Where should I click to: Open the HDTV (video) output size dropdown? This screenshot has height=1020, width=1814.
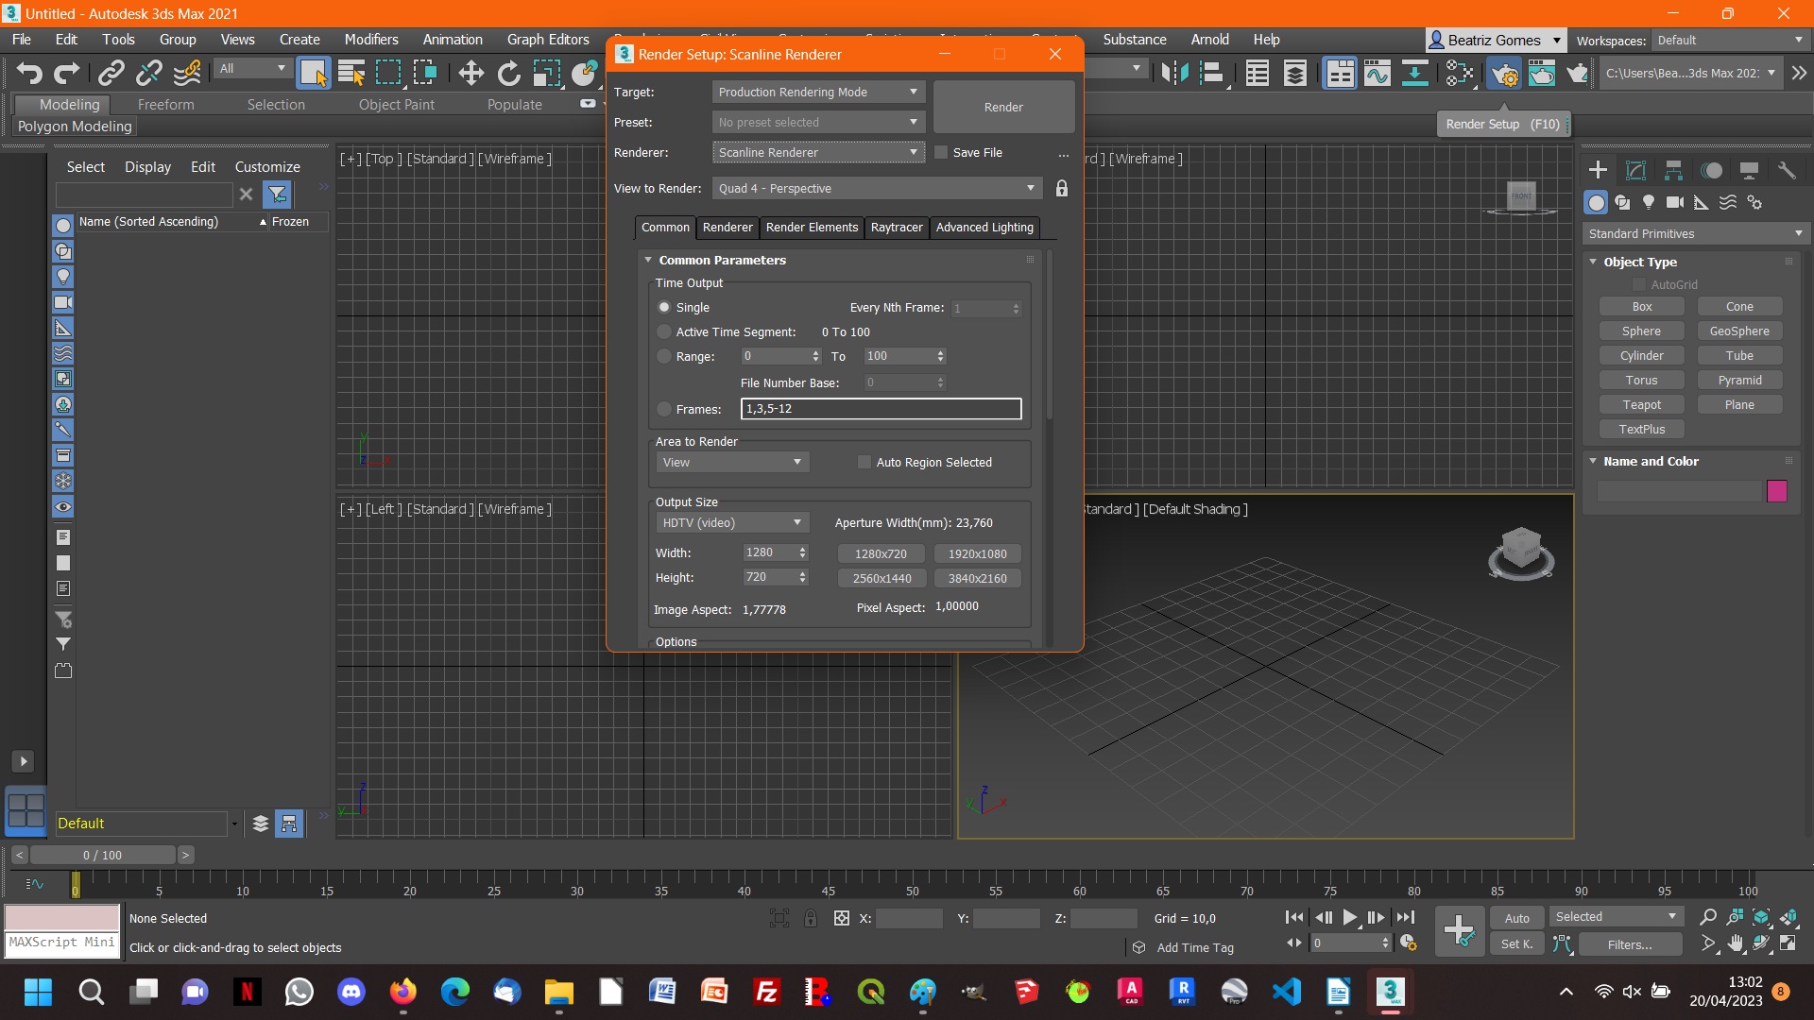732,522
